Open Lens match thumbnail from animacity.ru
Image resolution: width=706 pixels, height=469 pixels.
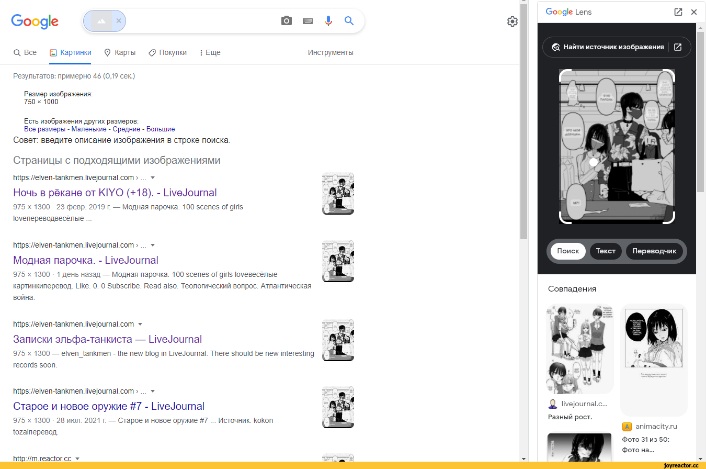coord(654,360)
